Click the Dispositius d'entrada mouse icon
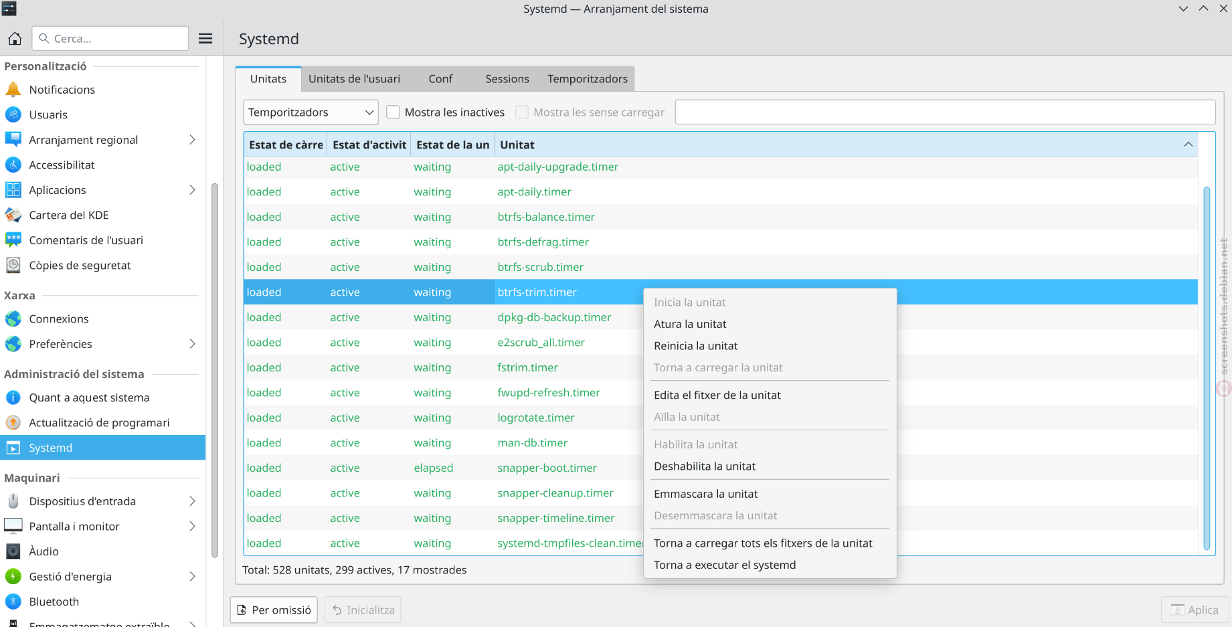 13,501
